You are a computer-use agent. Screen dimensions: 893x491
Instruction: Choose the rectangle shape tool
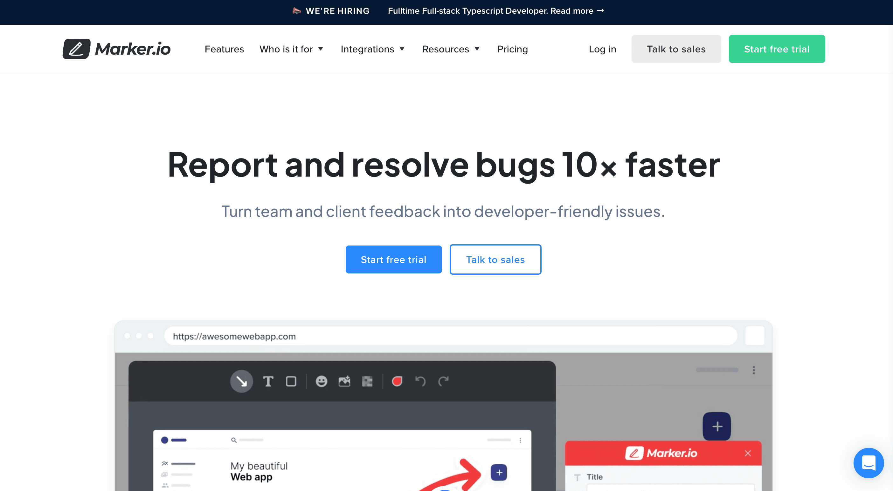click(291, 381)
